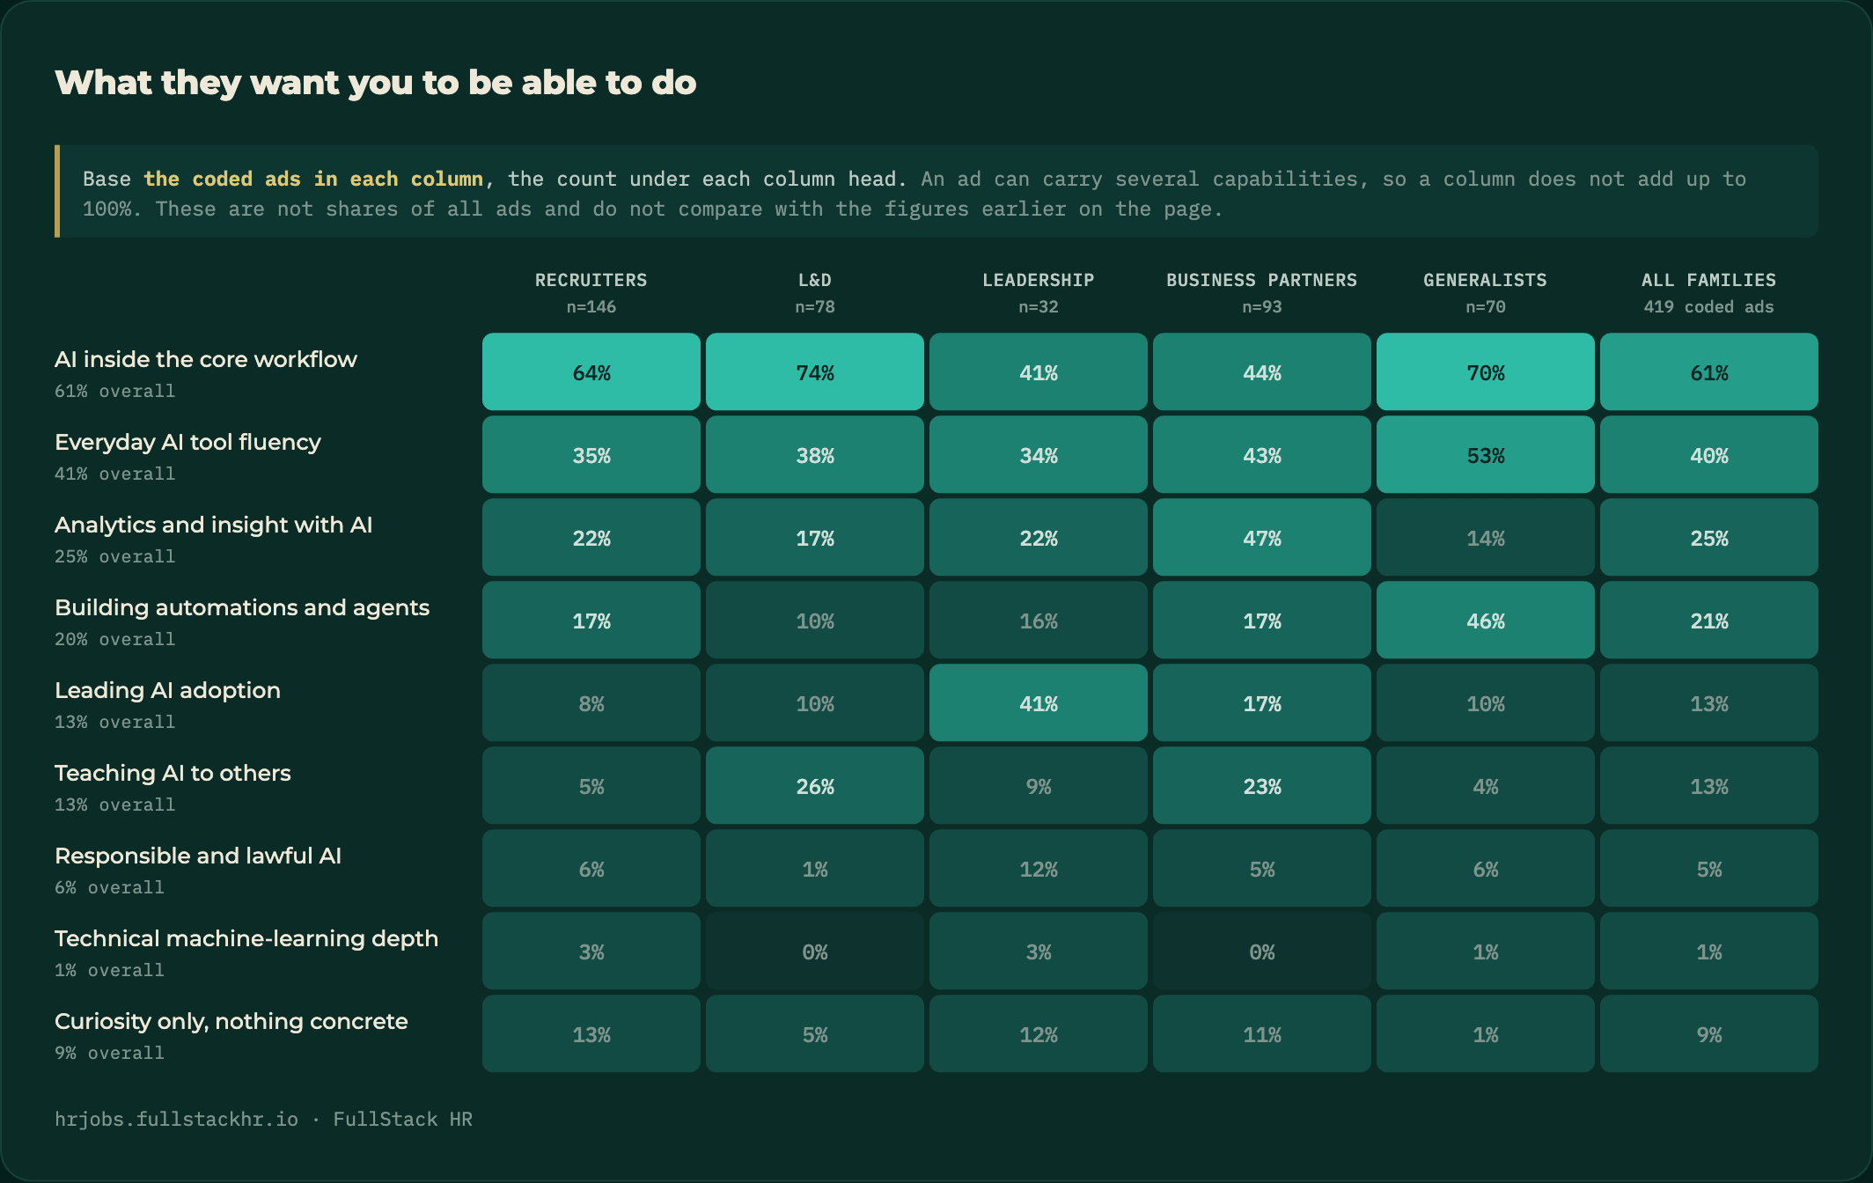Click the 74% L&D core workflow cell
This screenshot has width=1873, height=1183.
(815, 371)
